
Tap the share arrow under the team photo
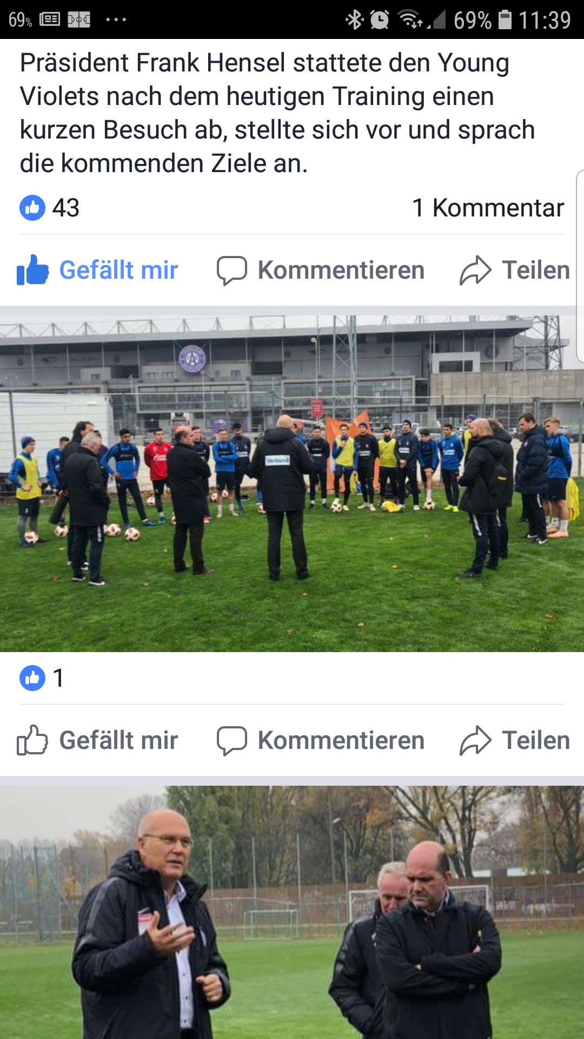coord(475,740)
